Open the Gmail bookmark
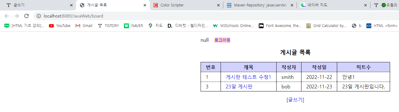Viewport: 399px width, 112px height. [84, 26]
